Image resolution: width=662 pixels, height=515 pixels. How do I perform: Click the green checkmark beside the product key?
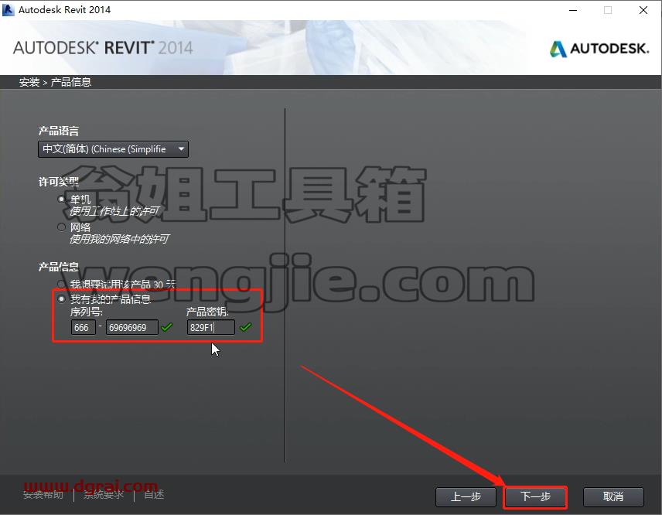click(245, 327)
